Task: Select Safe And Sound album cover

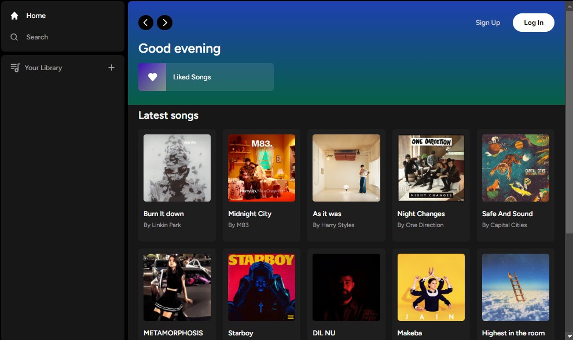Action: point(516,168)
